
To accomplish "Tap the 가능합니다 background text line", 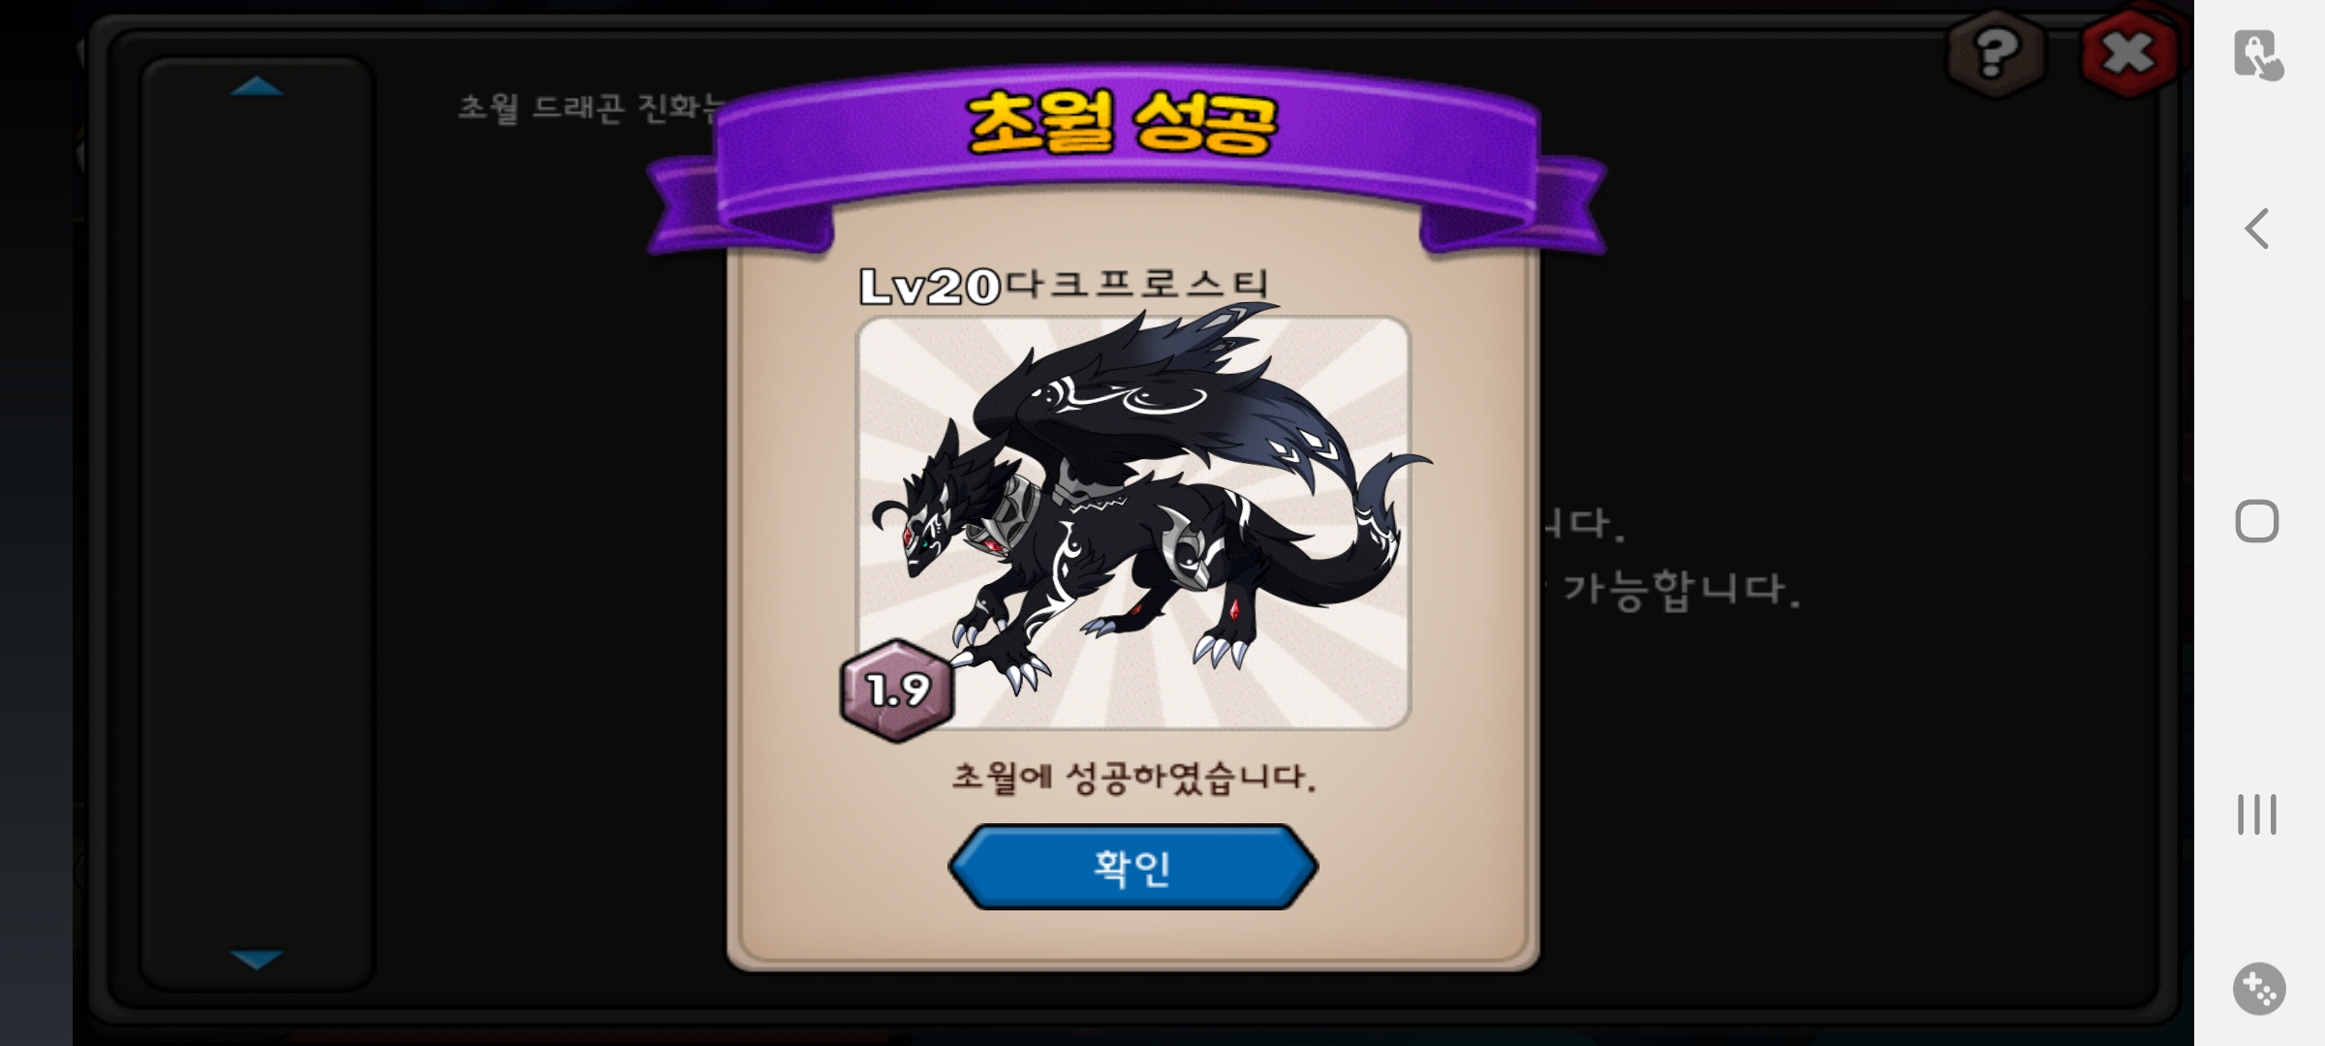I will point(1681,589).
